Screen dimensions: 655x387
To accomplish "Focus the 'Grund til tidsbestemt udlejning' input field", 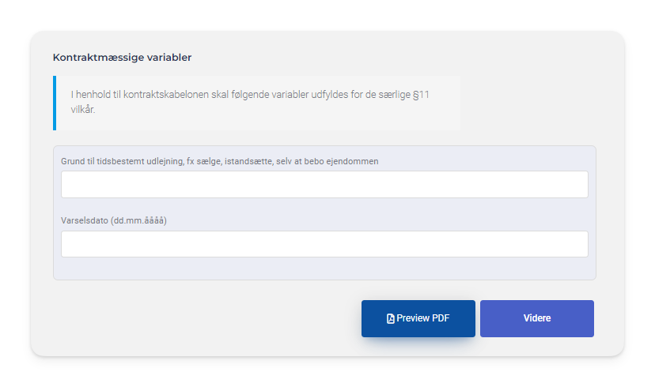I will (324, 184).
